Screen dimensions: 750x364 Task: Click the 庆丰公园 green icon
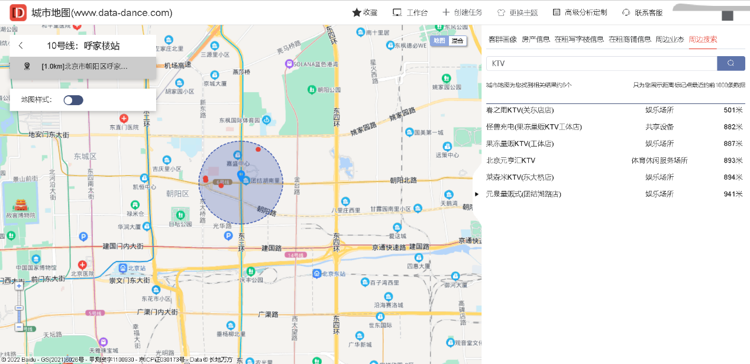[x=250, y=272]
